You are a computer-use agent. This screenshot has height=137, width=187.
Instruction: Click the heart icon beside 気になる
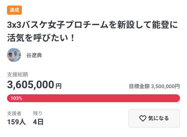tap(143, 118)
